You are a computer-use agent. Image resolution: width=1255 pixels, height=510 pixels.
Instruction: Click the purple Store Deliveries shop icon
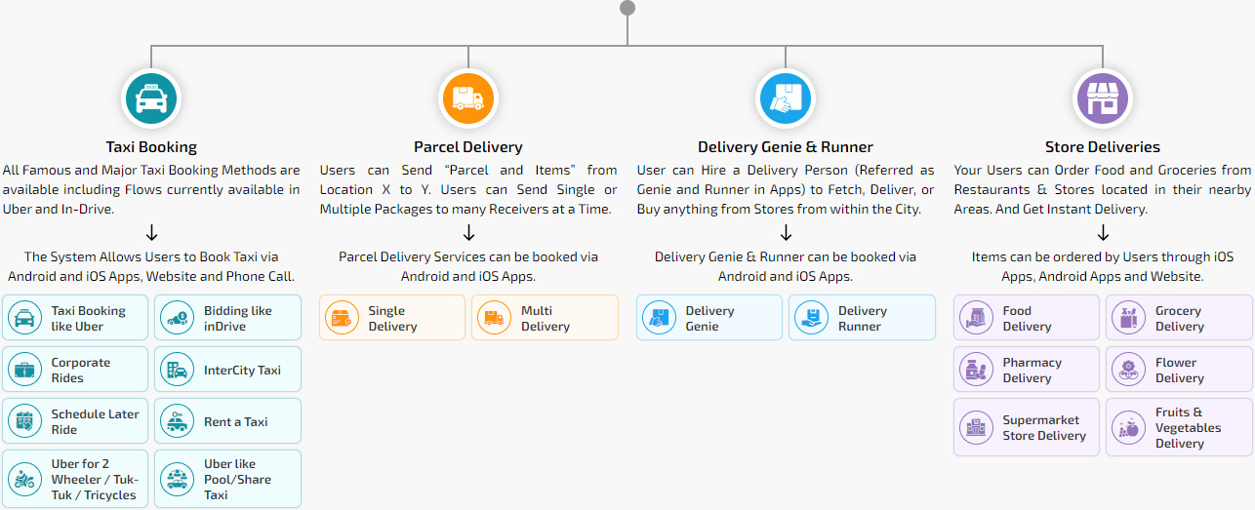click(1102, 98)
